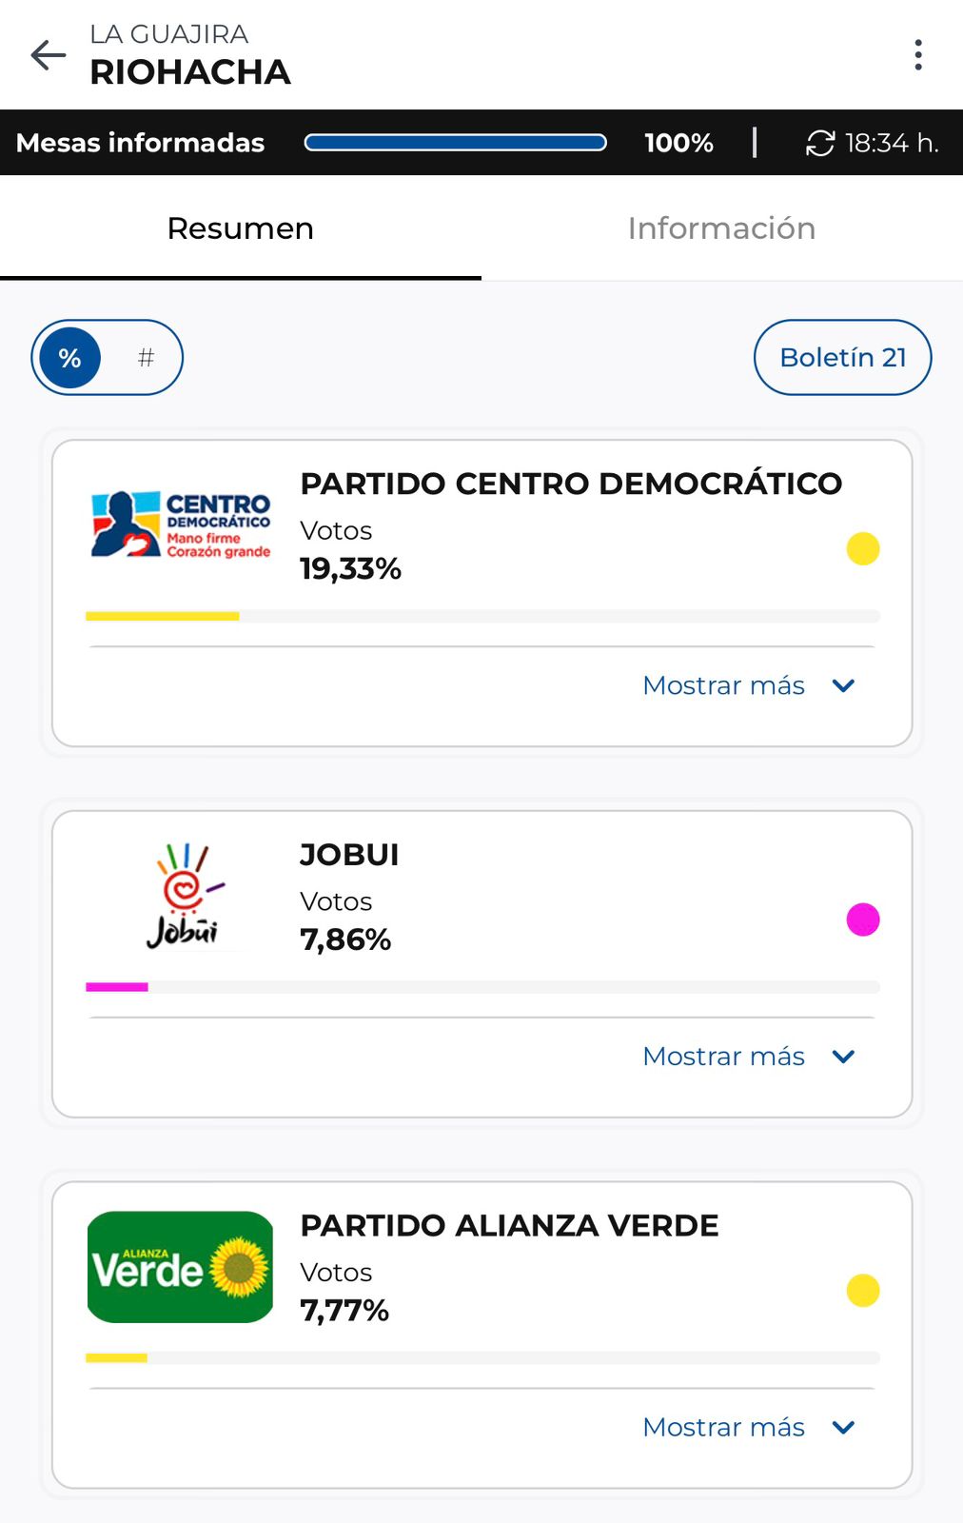Tap the magenta dot on Jobui card
This screenshot has height=1523, width=963.
(x=862, y=920)
